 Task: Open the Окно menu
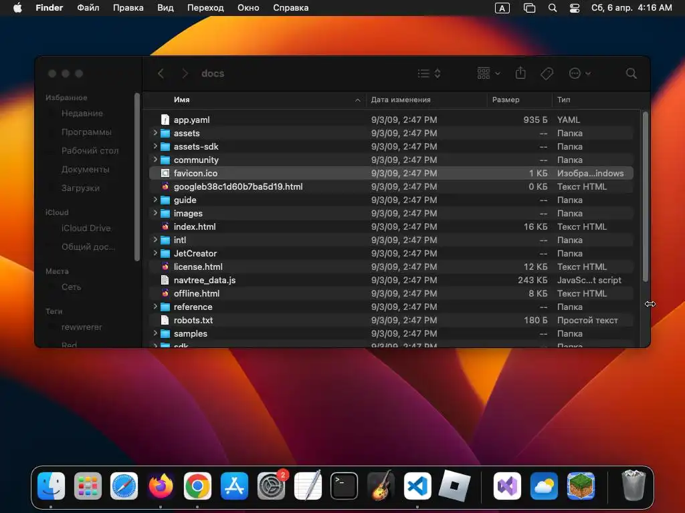tap(248, 8)
